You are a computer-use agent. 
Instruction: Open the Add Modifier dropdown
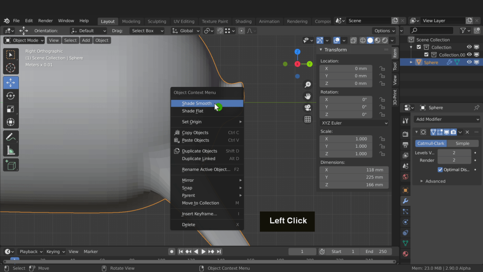pyautogui.click(x=447, y=119)
